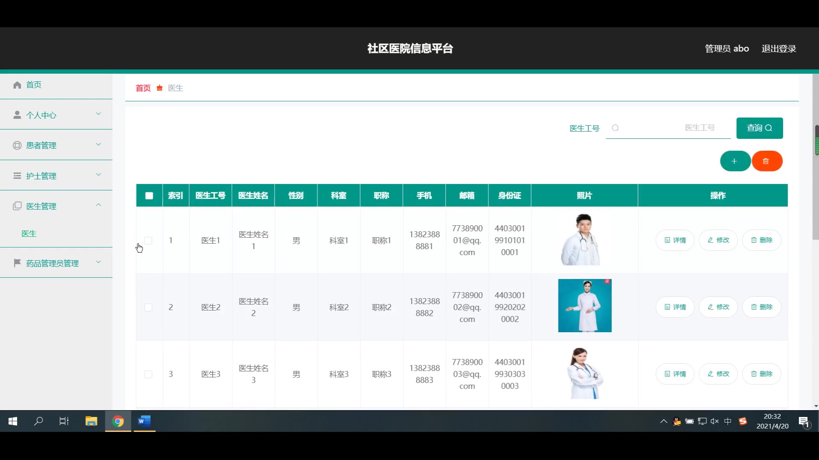Click the lifebuoy icon beside 患者管理
The width and height of the screenshot is (819, 460).
17,145
